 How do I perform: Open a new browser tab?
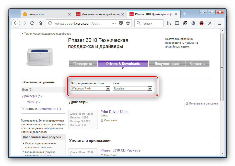pyautogui.click(x=185, y=14)
